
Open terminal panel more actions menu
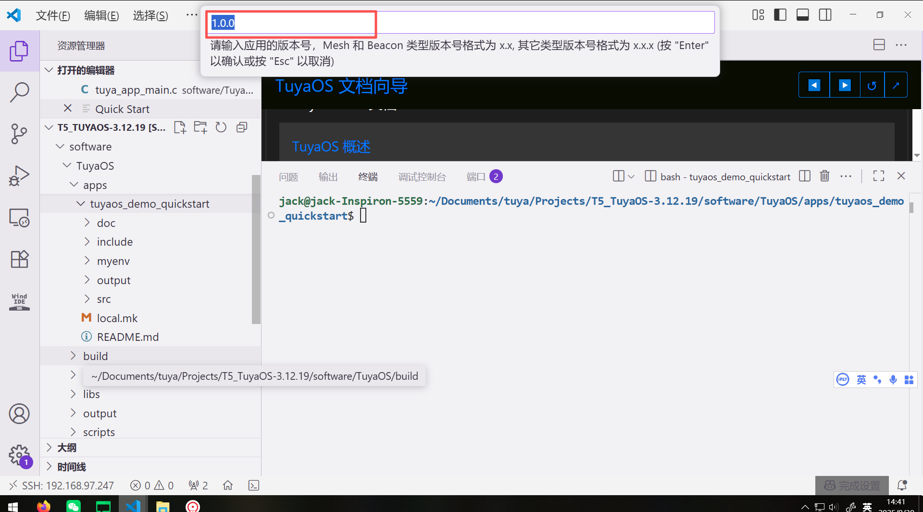click(x=846, y=176)
